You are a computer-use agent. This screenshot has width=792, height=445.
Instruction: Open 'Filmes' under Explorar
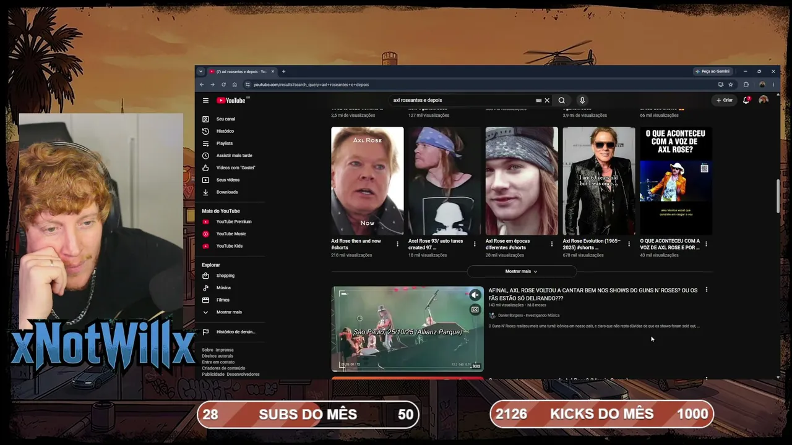click(x=223, y=300)
